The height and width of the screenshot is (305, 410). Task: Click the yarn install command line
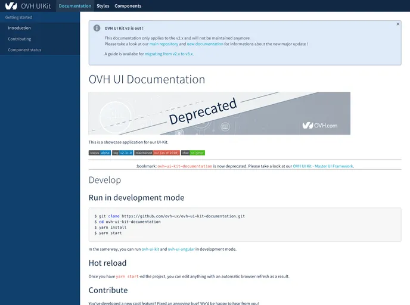pos(110,228)
